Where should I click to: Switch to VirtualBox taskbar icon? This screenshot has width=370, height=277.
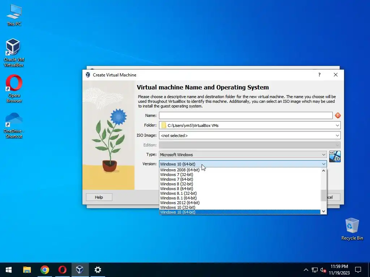[x=80, y=270]
